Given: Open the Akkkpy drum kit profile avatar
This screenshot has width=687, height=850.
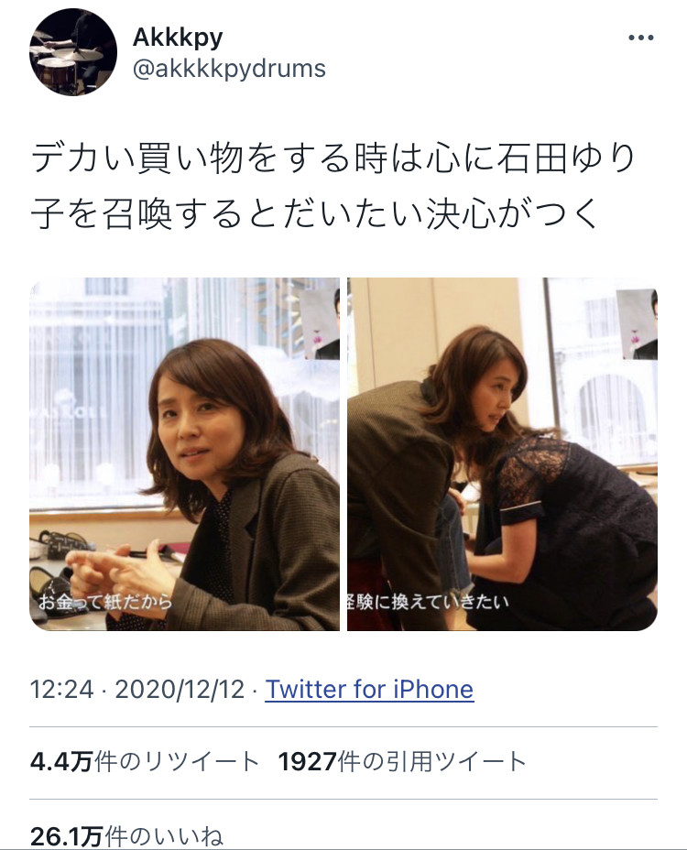Looking at the screenshot, I should [73, 52].
